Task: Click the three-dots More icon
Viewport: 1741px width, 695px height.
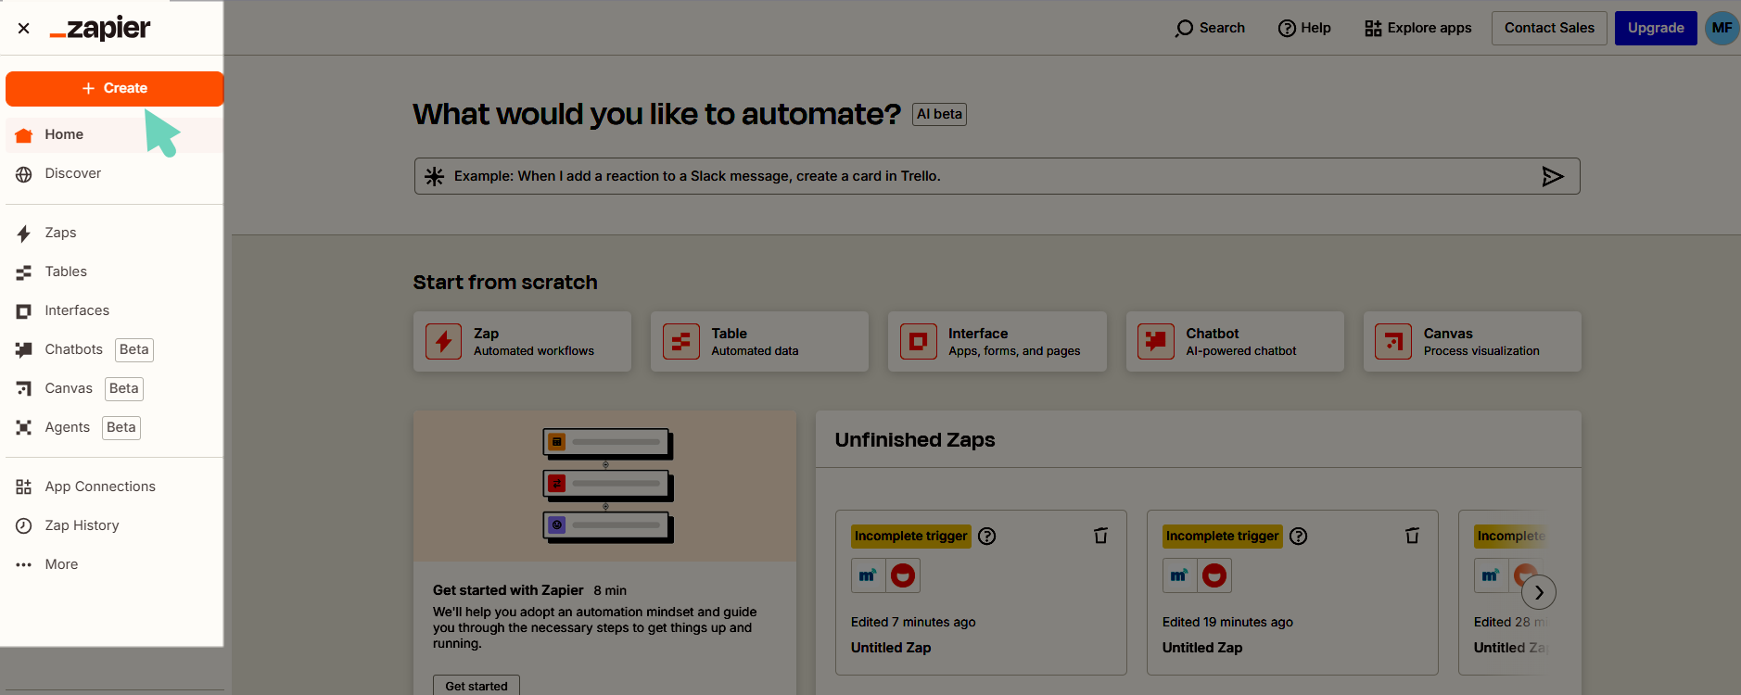Action: click(x=24, y=564)
